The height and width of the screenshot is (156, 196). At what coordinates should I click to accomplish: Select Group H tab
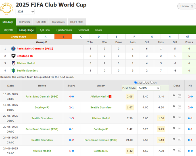pos(170,37)
